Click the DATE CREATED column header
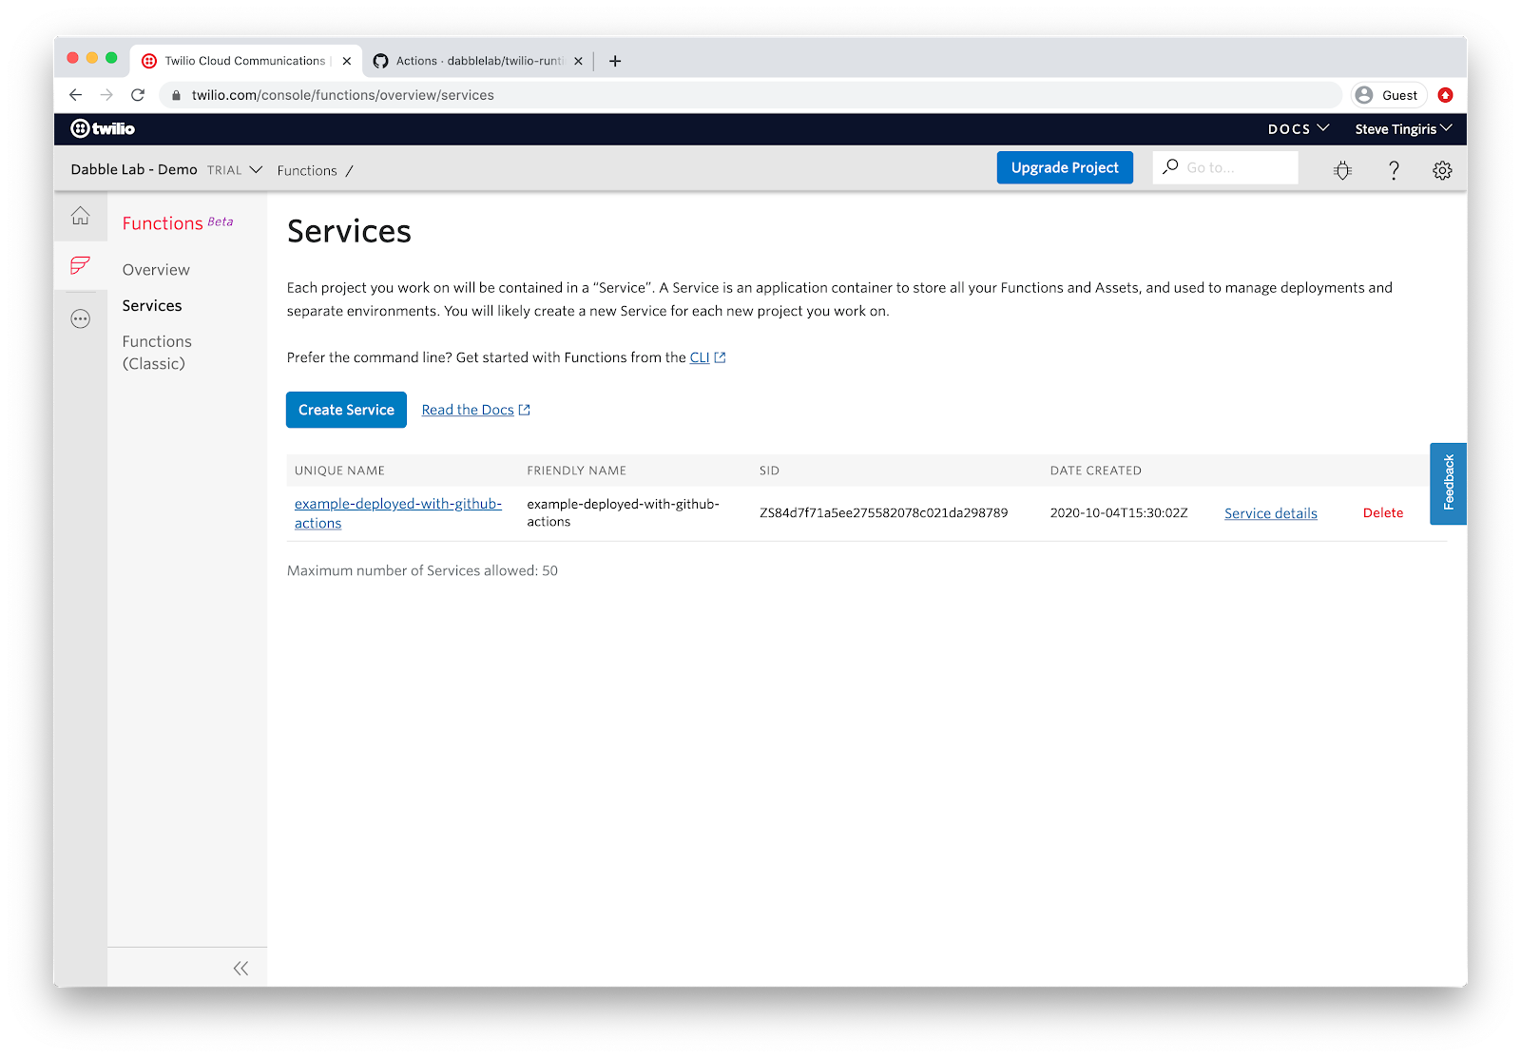Image resolution: width=1521 pixels, height=1058 pixels. click(1095, 471)
